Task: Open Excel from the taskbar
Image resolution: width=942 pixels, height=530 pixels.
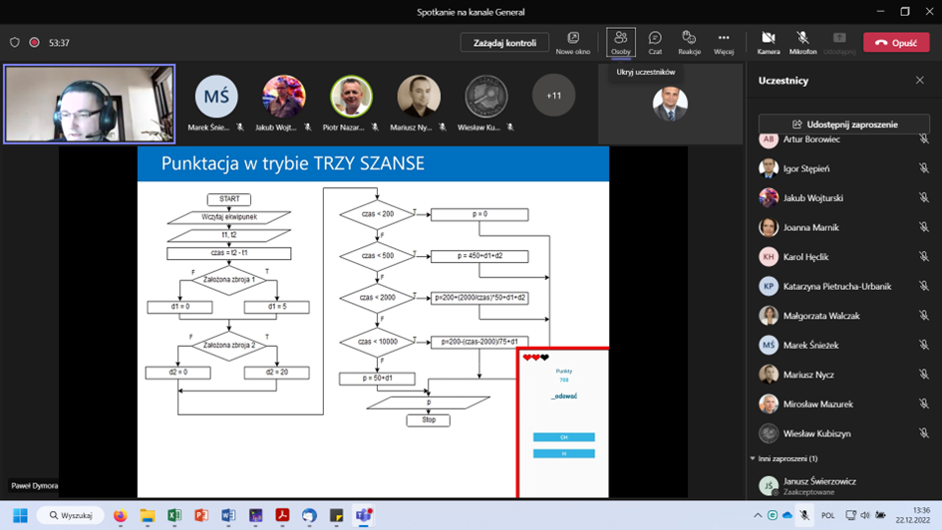Action: pos(174,515)
